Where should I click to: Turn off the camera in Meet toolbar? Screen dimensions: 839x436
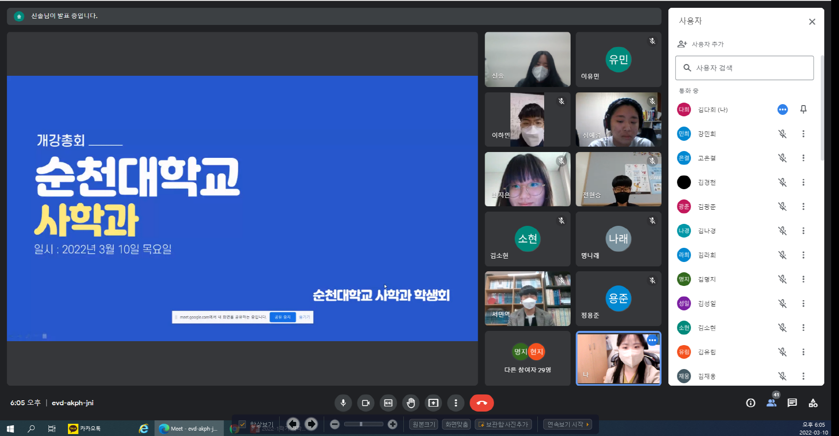click(366, 403)
